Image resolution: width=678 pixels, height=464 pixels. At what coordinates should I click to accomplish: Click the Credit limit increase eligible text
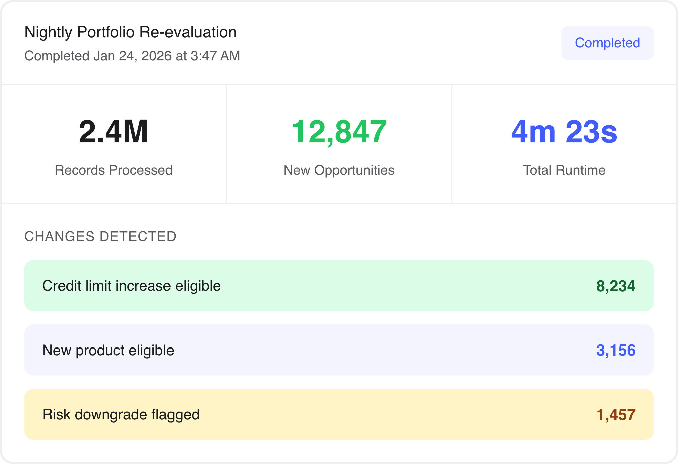click(131, 286)
